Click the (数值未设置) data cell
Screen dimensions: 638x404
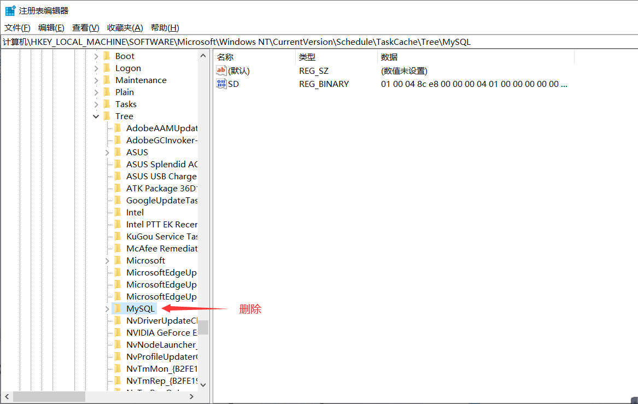click(x=404, y=71)
